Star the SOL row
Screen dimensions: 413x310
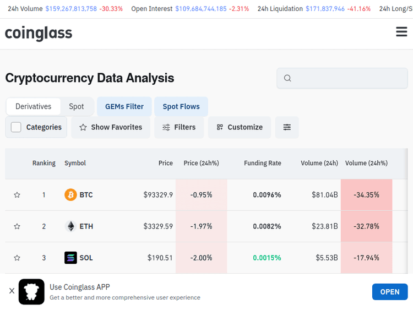(x=17, y=258)
